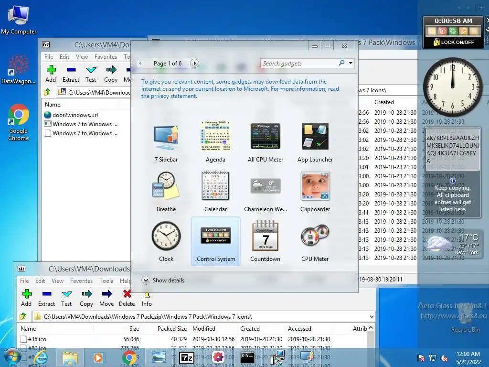Screen dimensions: 489x367
Task: Select the Agenda gadget
Action: (215, 142)
